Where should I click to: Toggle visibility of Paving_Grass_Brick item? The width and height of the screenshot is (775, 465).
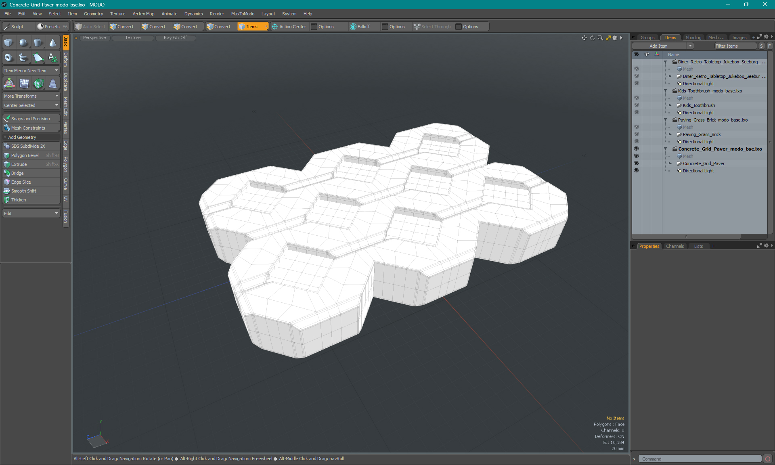tap(637, 134)
